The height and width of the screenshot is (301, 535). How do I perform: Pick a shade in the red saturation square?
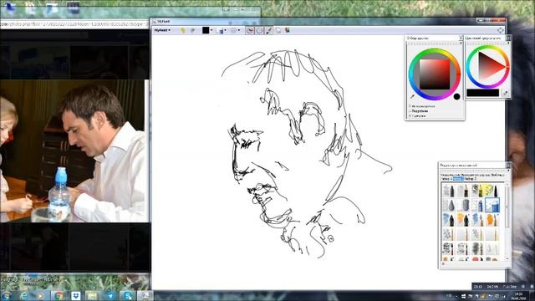coord(435,74)
